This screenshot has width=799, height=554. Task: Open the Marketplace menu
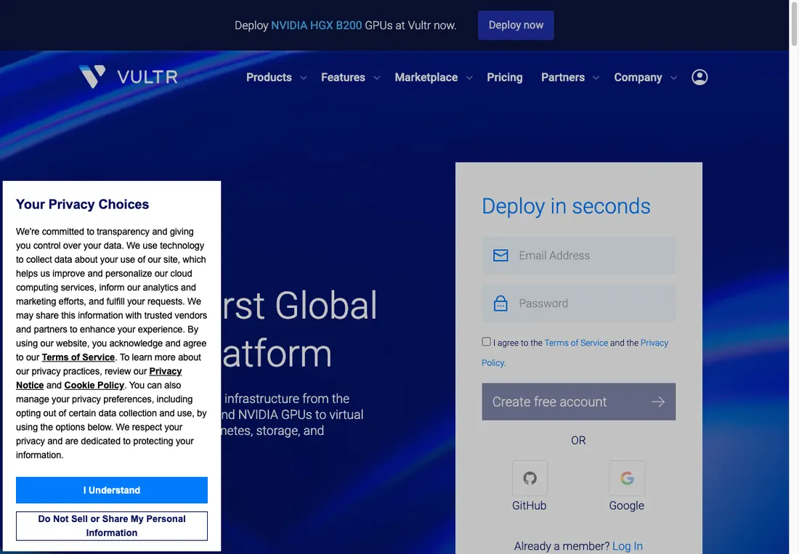pos(426,78)
